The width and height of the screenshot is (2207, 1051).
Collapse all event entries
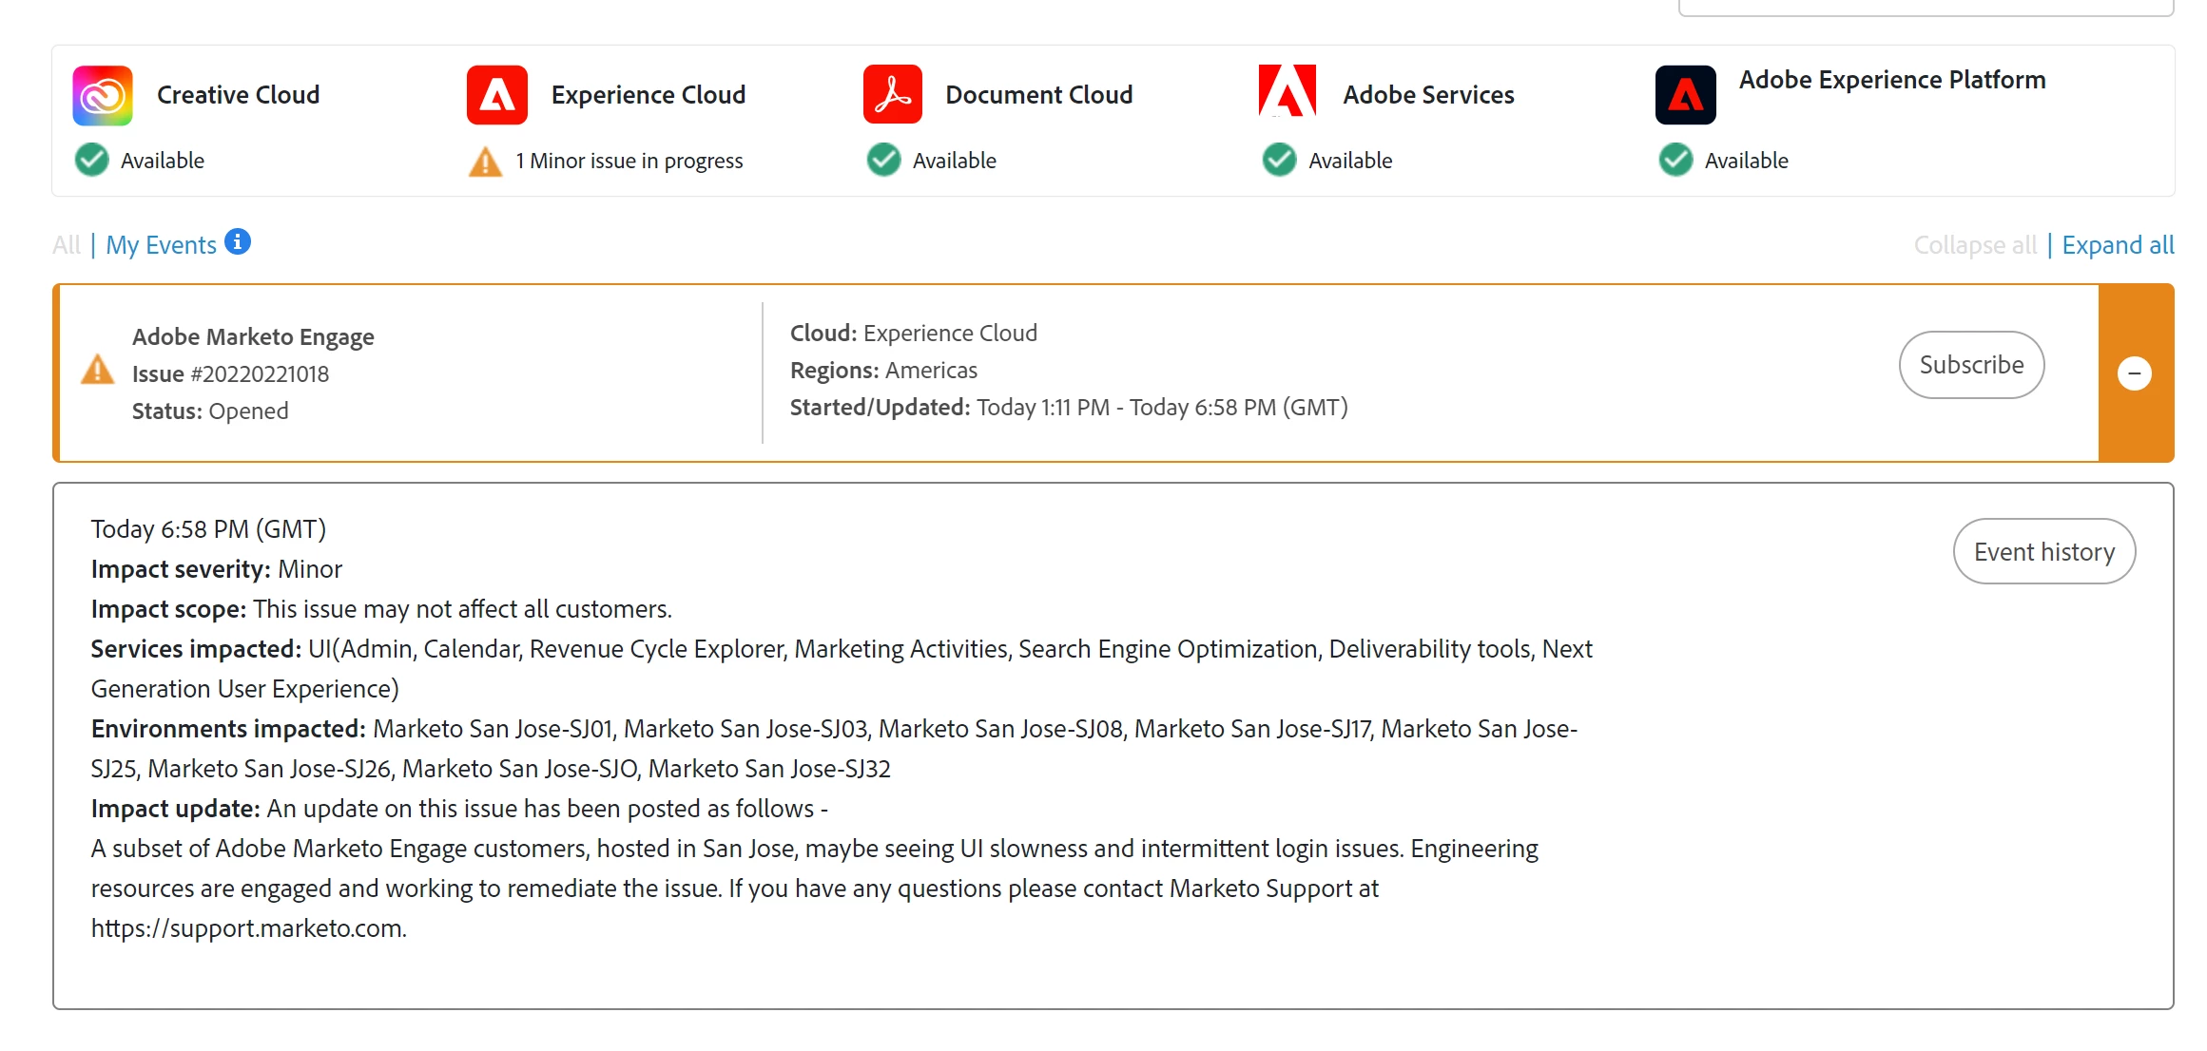click(1974, 245)
